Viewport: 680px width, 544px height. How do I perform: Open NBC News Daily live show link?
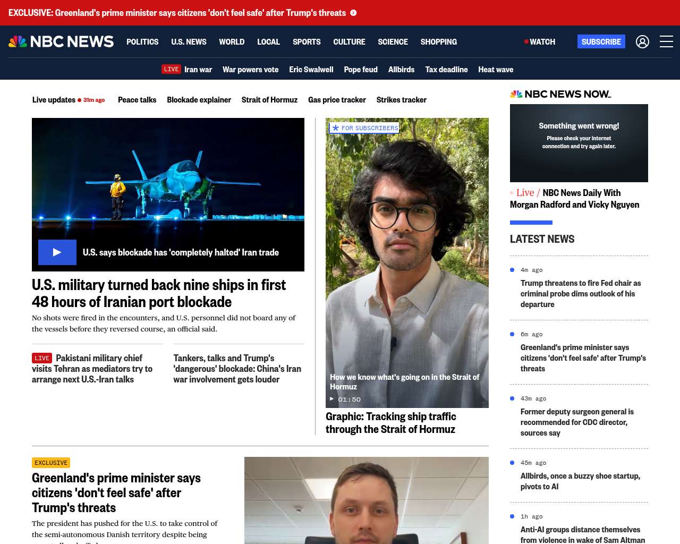[x=575, y=199]
